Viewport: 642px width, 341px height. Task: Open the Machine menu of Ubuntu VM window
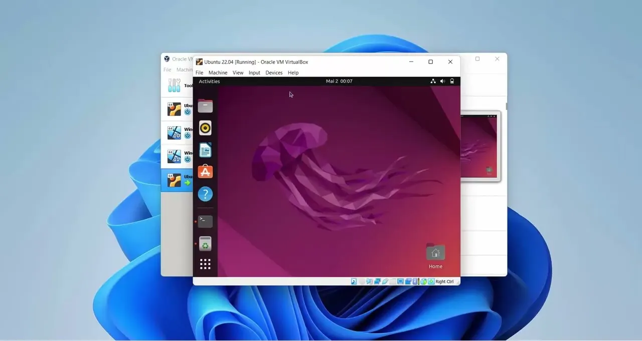click(218, 73)
